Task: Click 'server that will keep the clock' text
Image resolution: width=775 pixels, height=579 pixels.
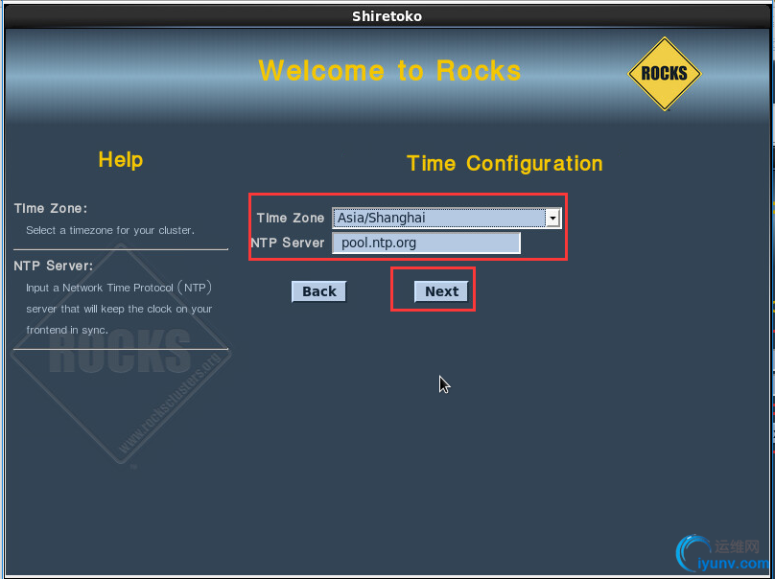Action: pyautogui.click(x=99, y=309)
